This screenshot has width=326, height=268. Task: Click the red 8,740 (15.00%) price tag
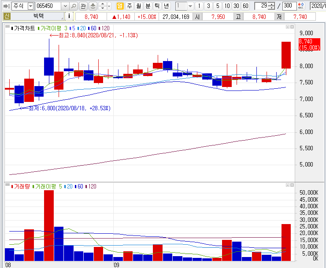pos(309,44)
